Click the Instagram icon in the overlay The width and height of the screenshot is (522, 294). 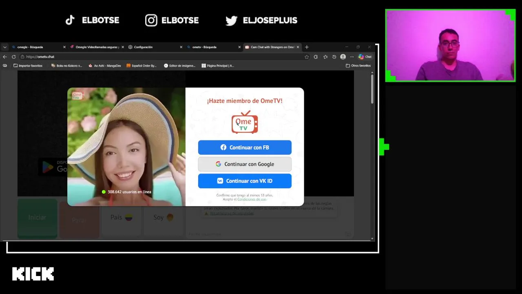click(151, 20)
